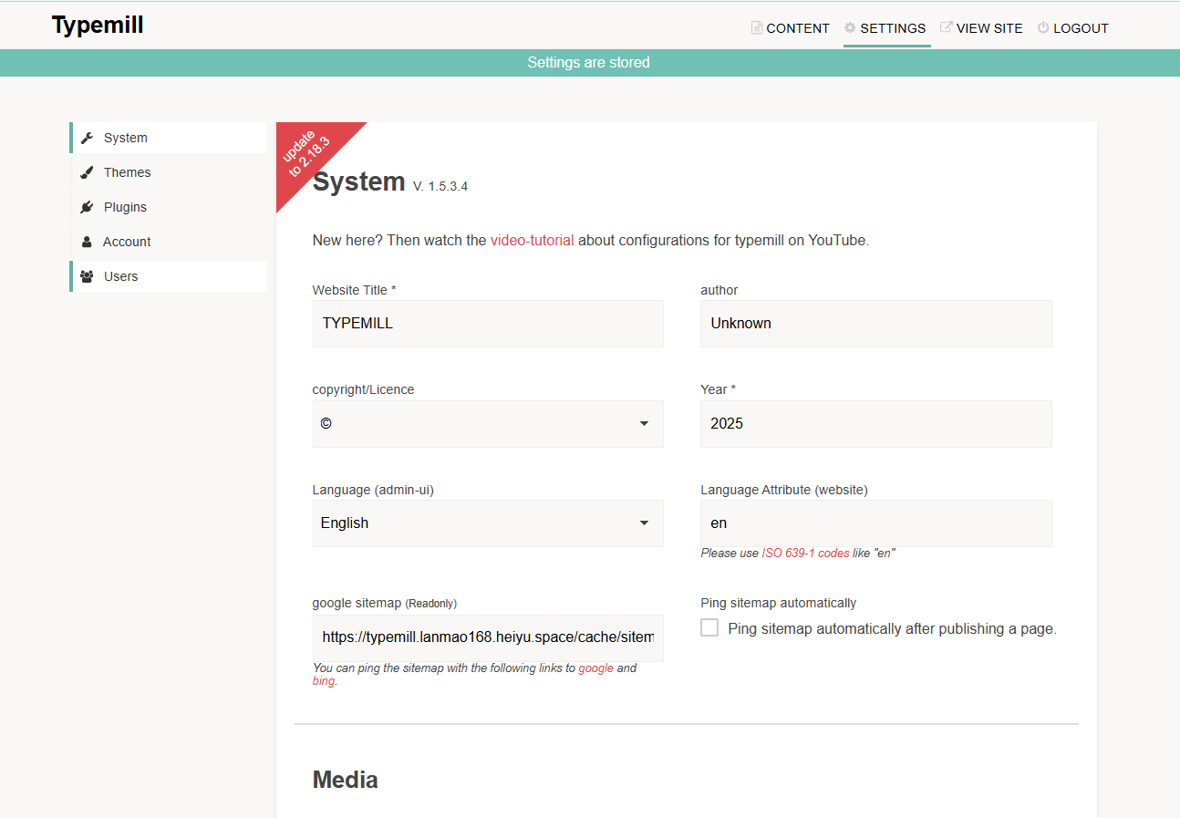Click the person icon beside Account
1180x818 pixels.
point(87,242)
